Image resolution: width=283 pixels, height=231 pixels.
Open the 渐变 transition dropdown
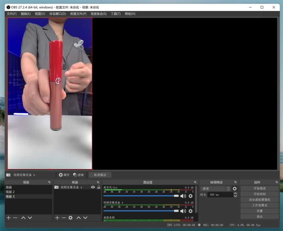coord(215,189)
